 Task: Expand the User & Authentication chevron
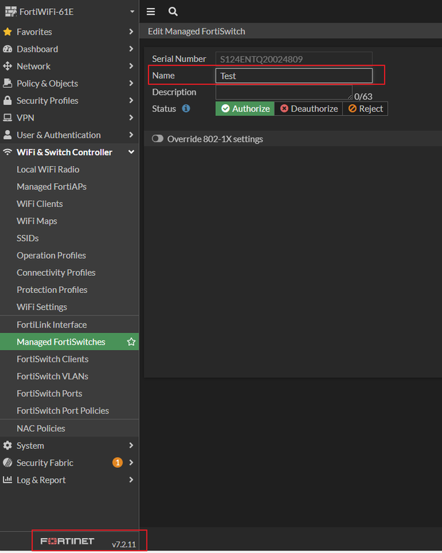point(131,135)
